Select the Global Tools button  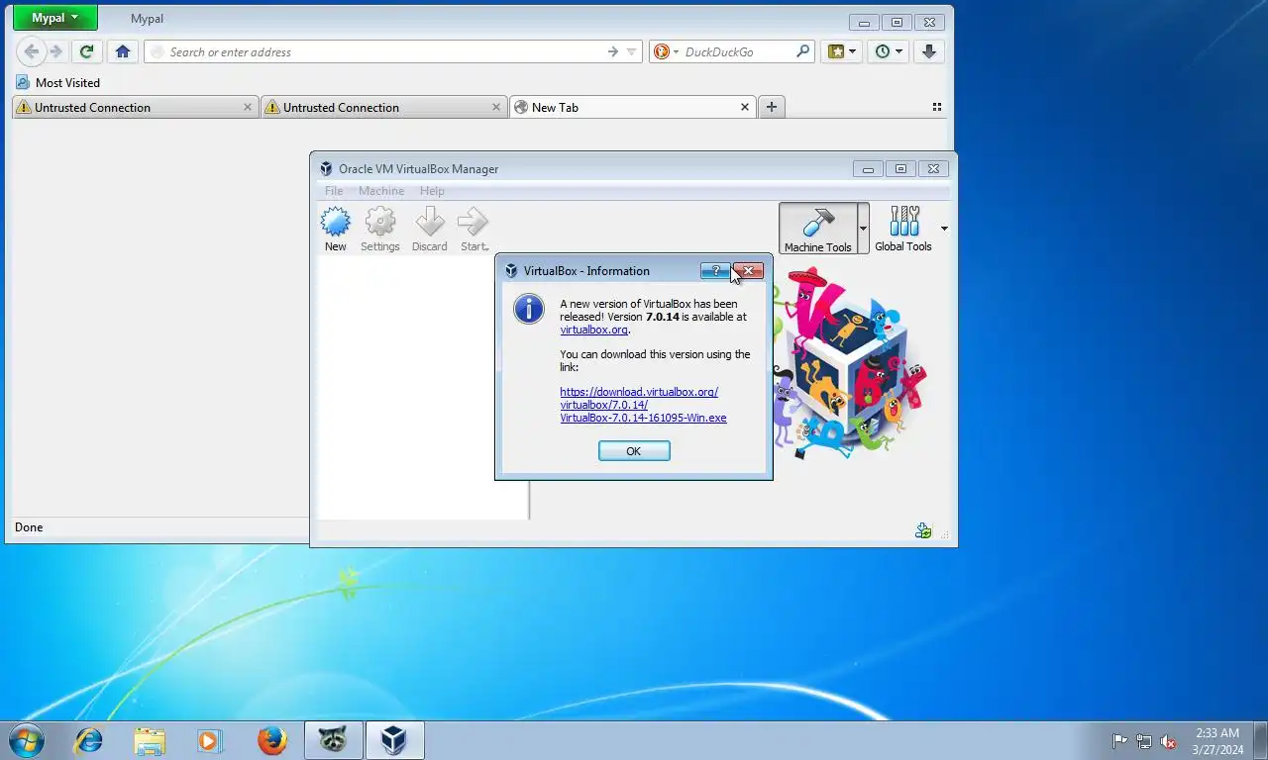903,229
